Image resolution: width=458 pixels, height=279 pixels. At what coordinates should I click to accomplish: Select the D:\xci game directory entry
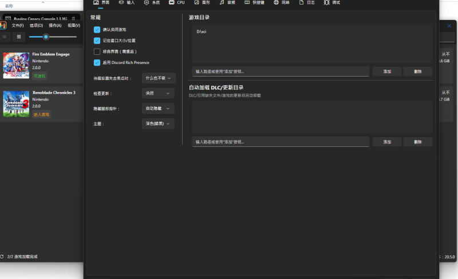point(202,31)
